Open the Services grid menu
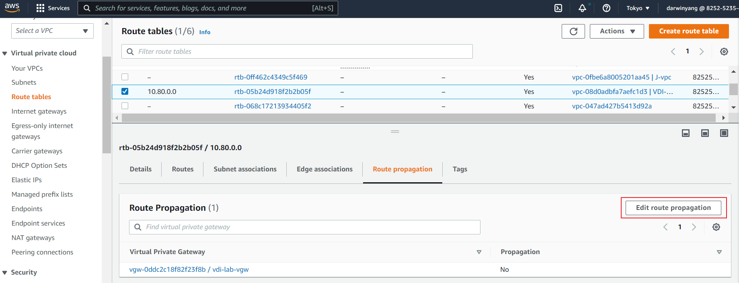This screenshot has height=283, width=739. coord(53,8)
